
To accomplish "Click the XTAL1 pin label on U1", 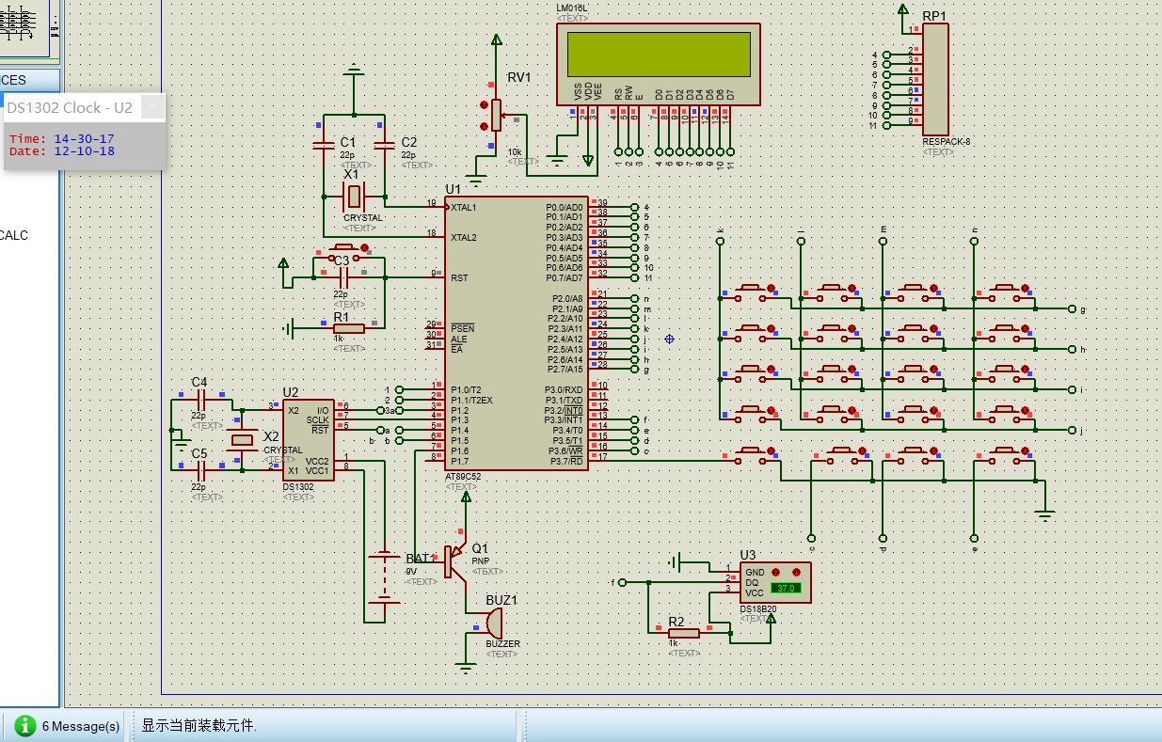I will [x=463, y=207].
